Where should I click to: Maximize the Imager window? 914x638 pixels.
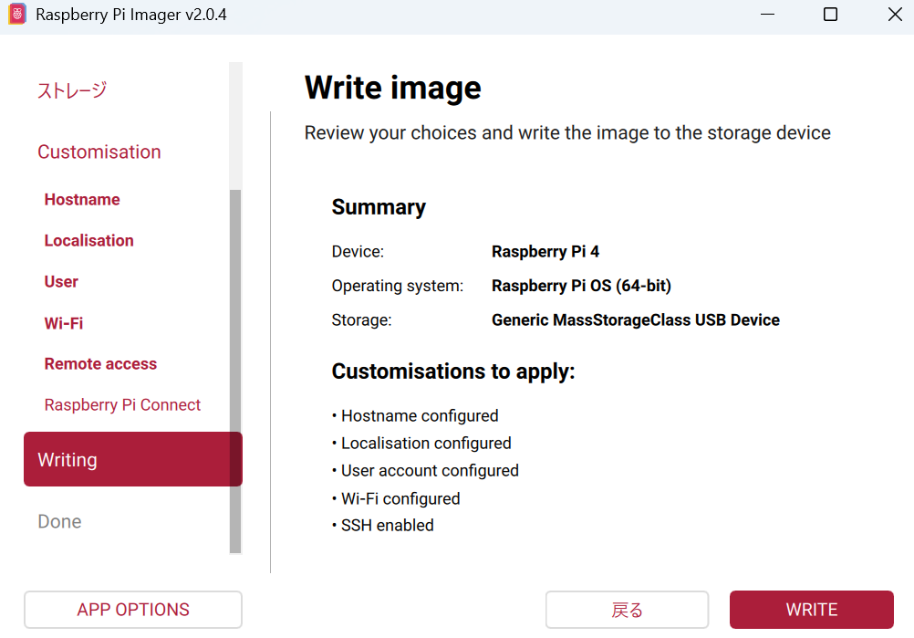[830, 15]
